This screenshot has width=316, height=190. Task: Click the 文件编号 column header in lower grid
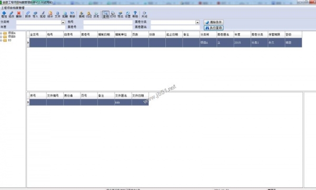click(x=55, y=96)
